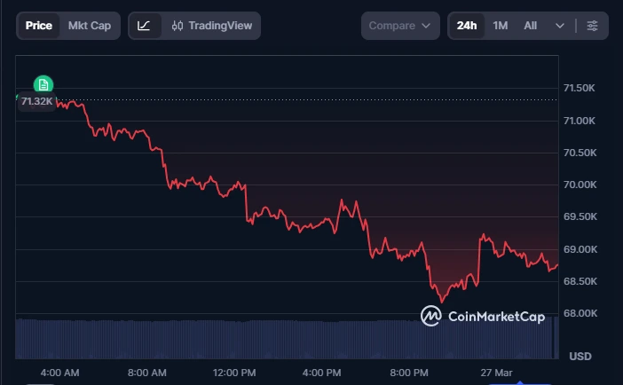
Task: Click the green document news marker
Action: (43, 84)
